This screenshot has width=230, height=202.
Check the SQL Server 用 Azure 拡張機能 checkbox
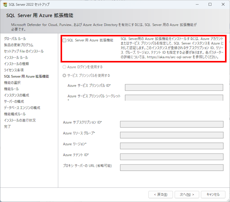64,40
